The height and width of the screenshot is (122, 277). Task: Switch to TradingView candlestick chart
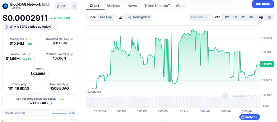click(x=139, y=17)
